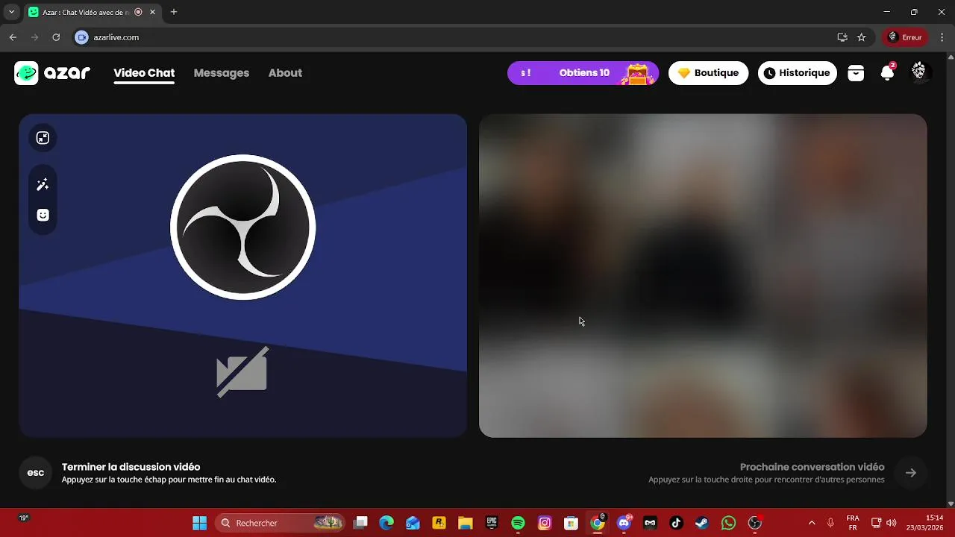The height and width of the screenshot is (537, 955).
Task: Click the Azar logo
Action: pos(52,73)
